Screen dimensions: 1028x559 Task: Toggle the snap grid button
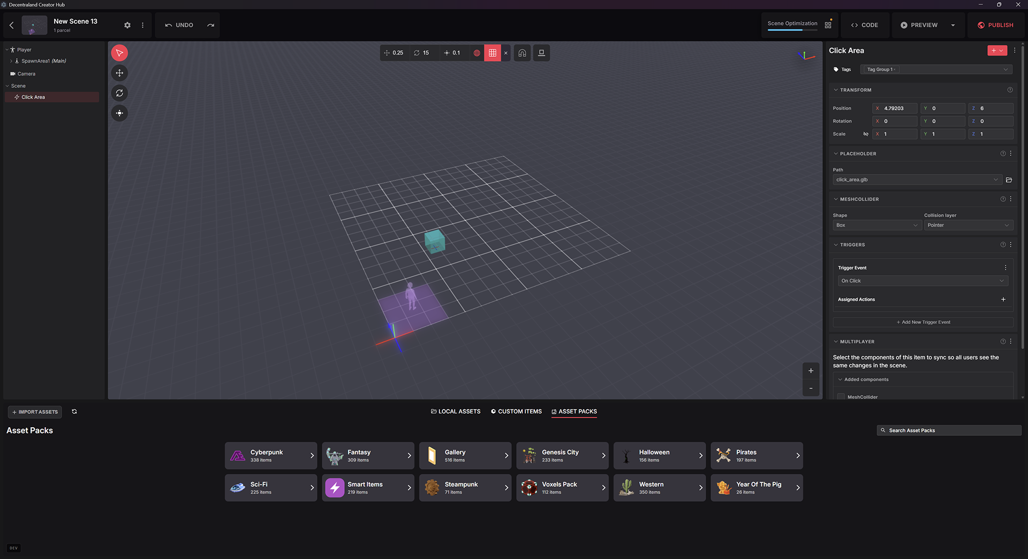click(x=493, y=53)
